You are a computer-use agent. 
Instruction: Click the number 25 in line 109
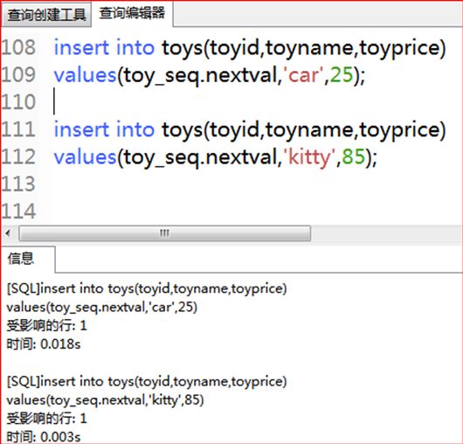[x=342, y=75]
